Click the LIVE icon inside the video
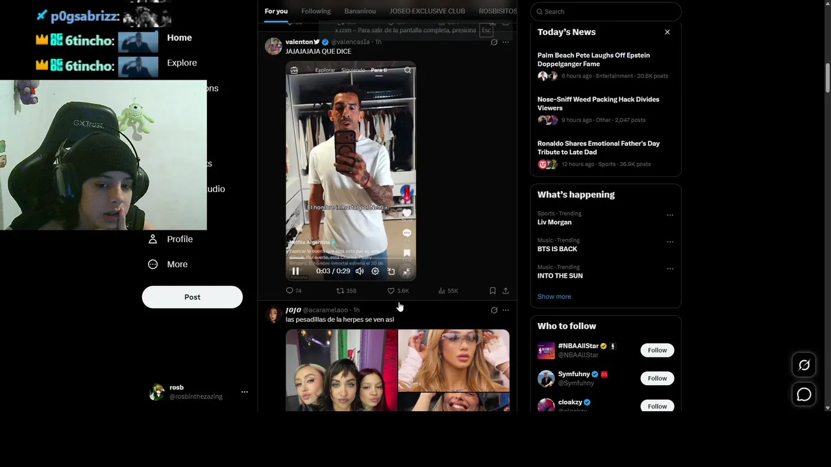The width and height of the screenshot is (831, 467). [294, 70]
